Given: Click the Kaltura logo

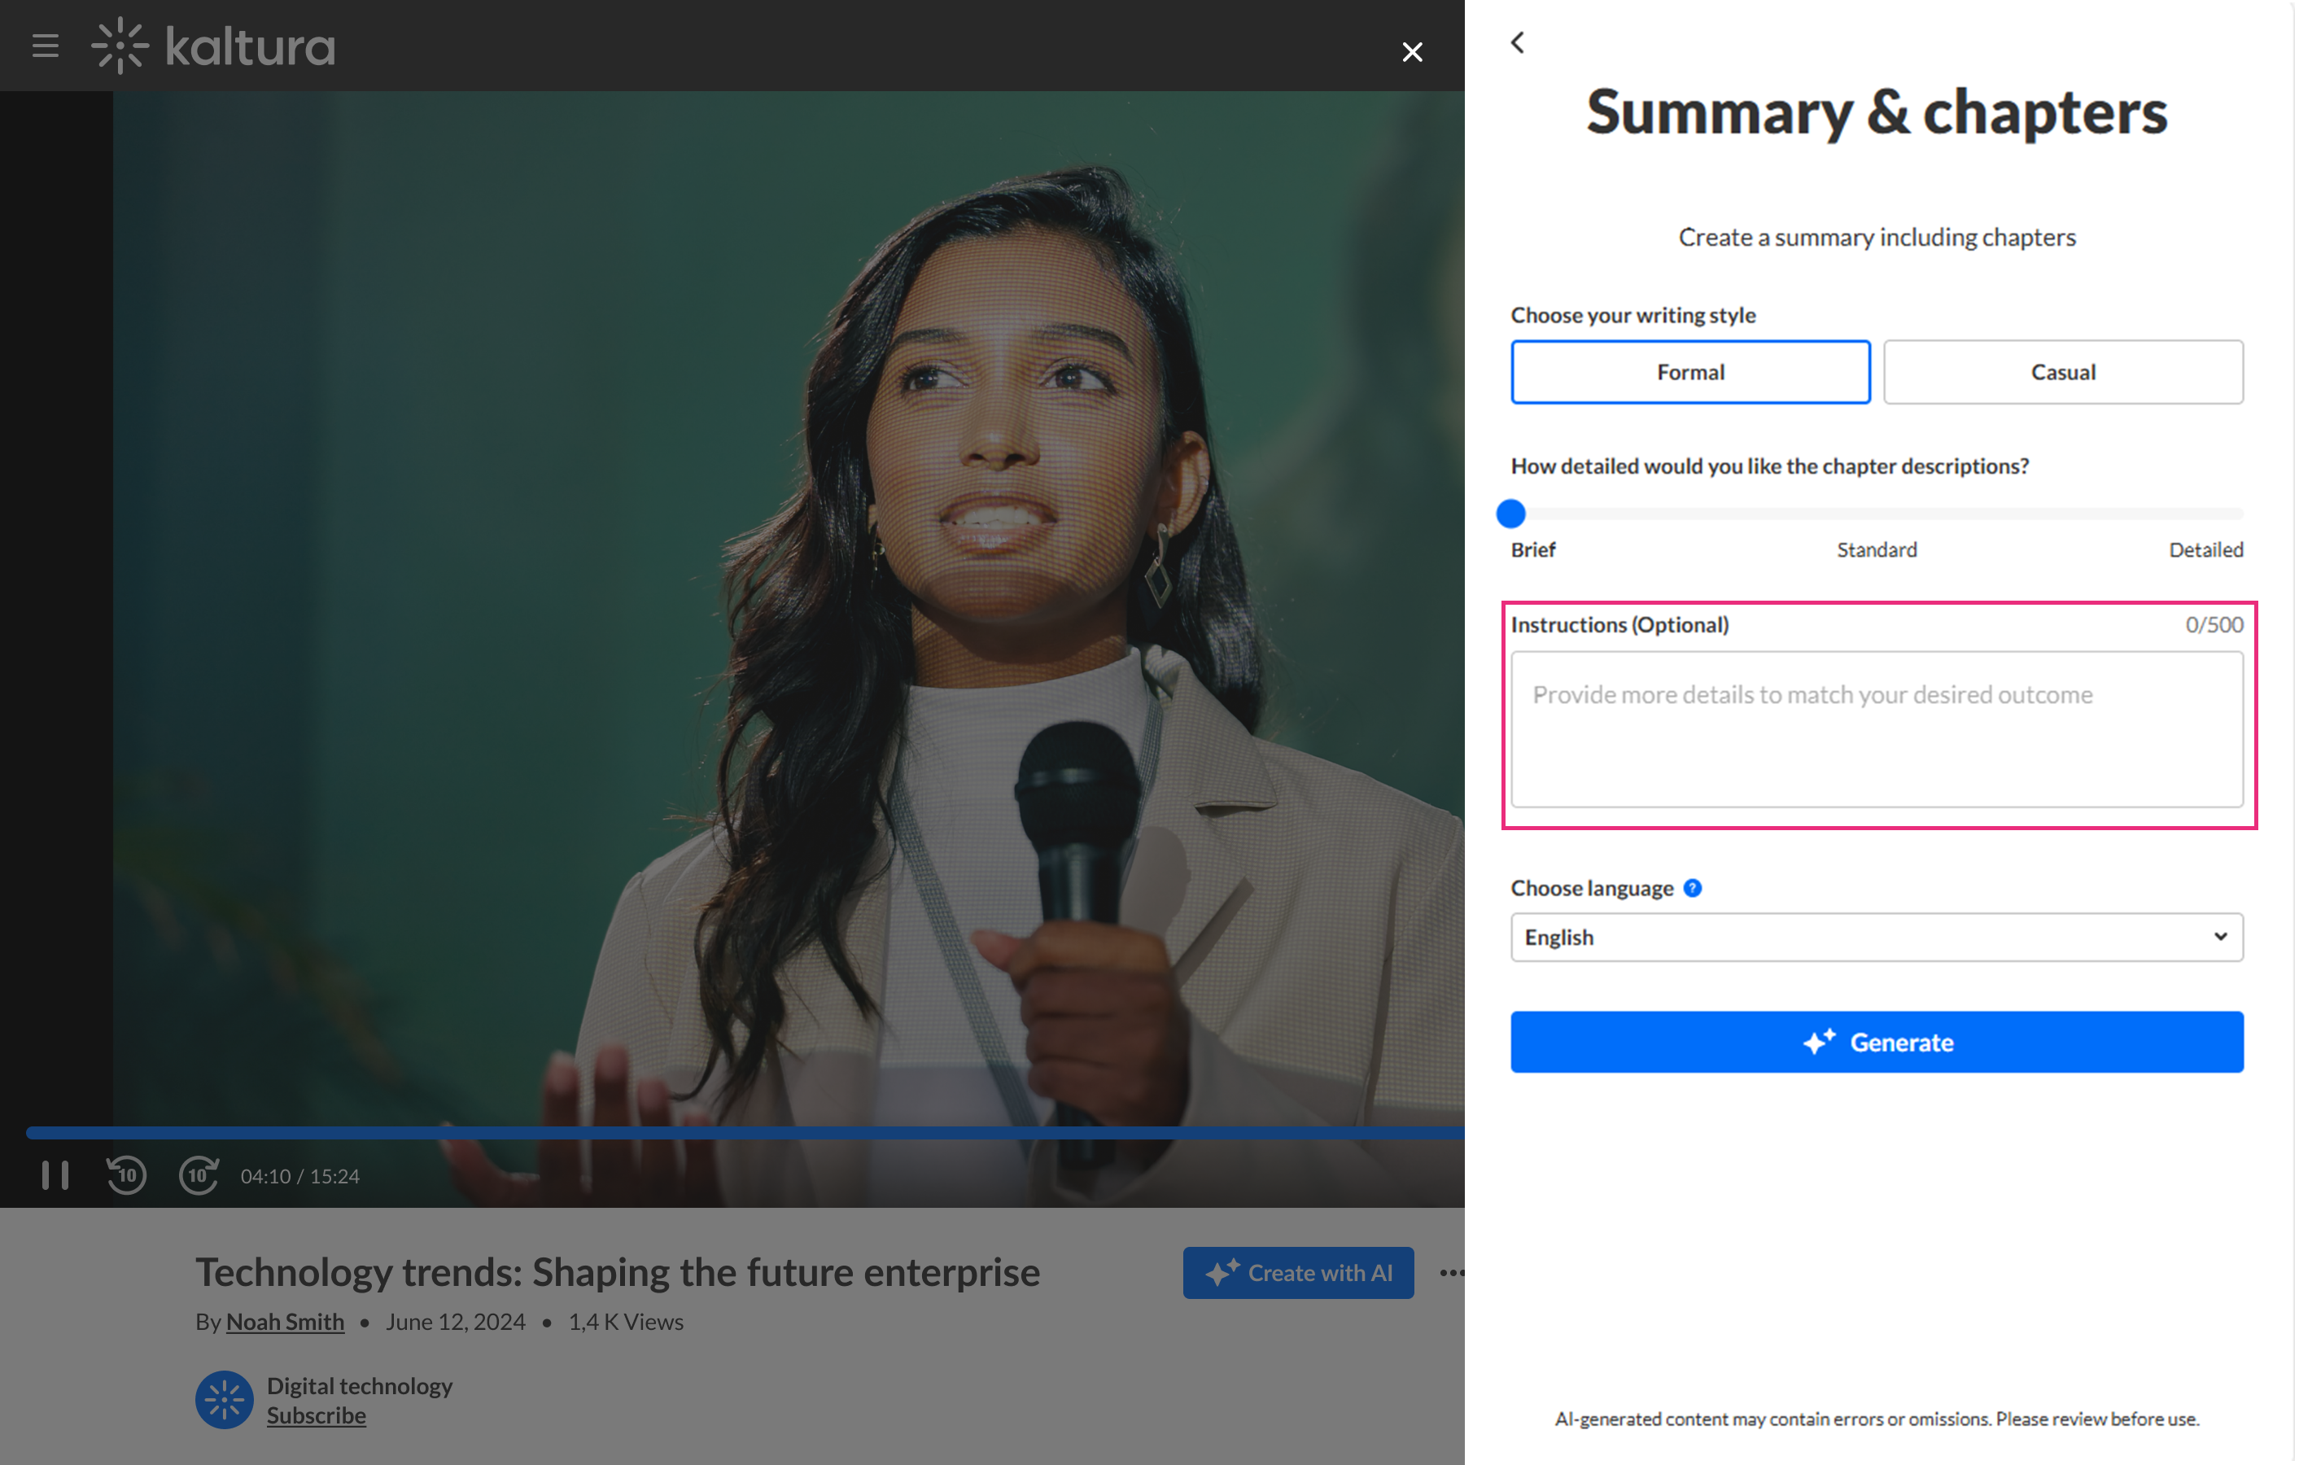Looking at the screenshot, I should point(214,45).
